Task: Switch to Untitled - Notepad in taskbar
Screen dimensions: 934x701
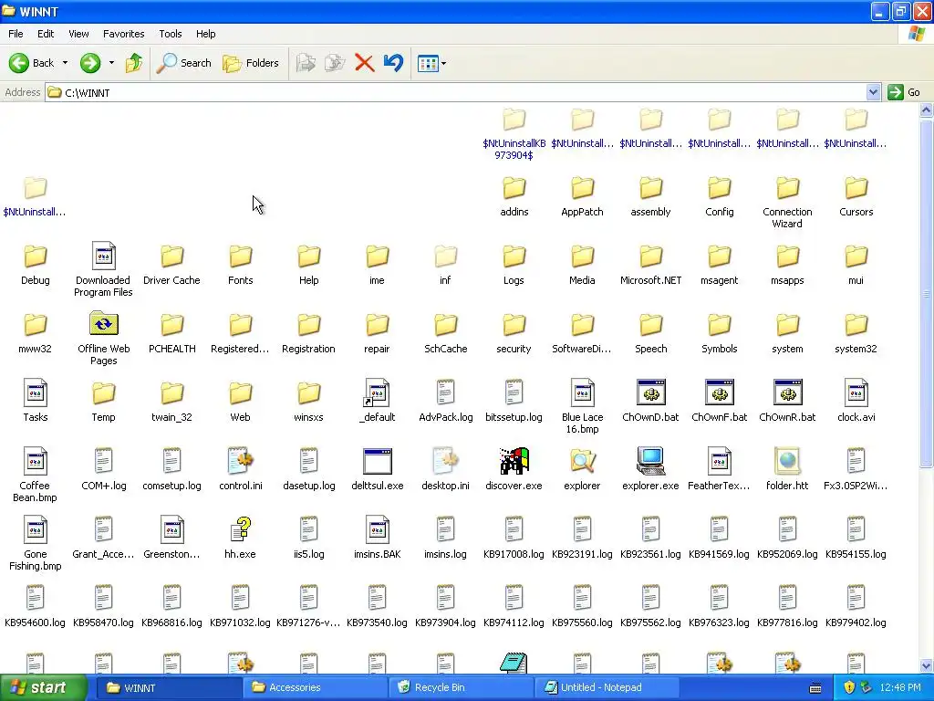Action: [x=607, y=688]
